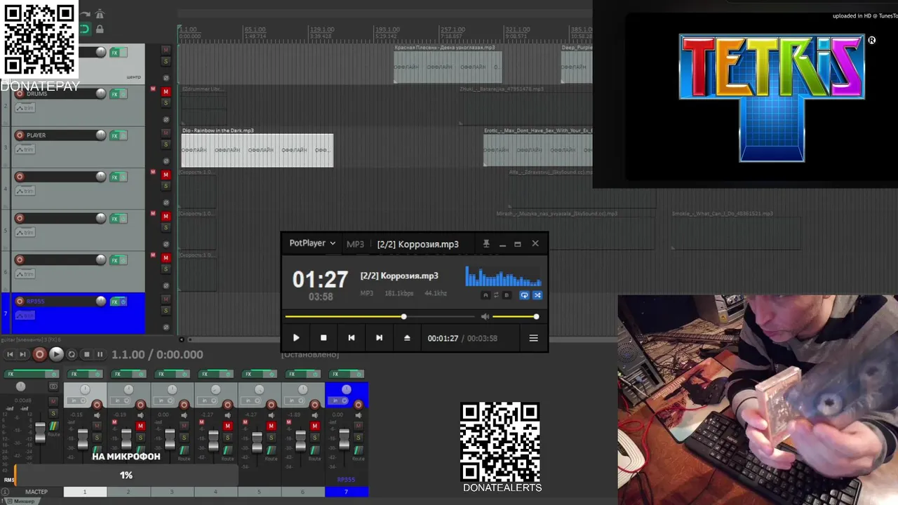Open PotPlayer playlist hamburger menu

point(533,338)
